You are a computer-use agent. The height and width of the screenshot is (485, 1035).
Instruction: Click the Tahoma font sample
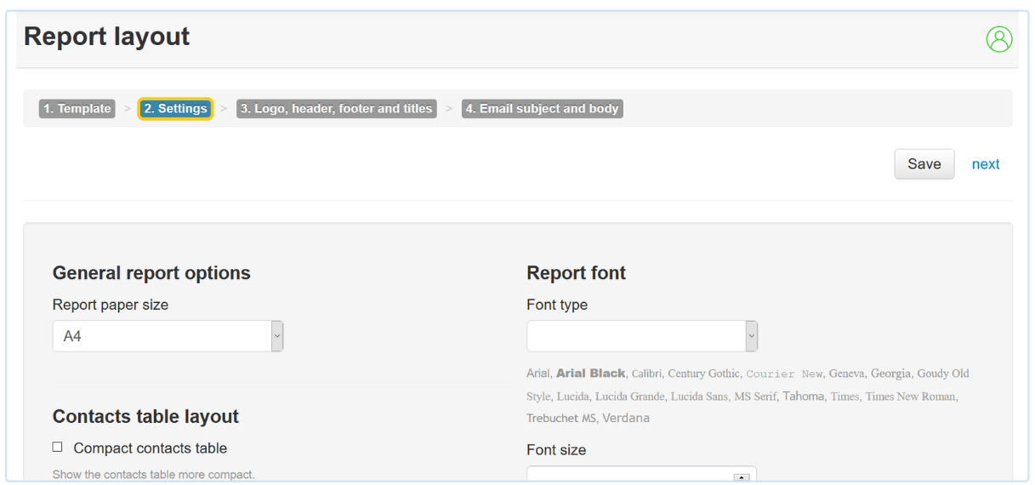tap(803, 396)
